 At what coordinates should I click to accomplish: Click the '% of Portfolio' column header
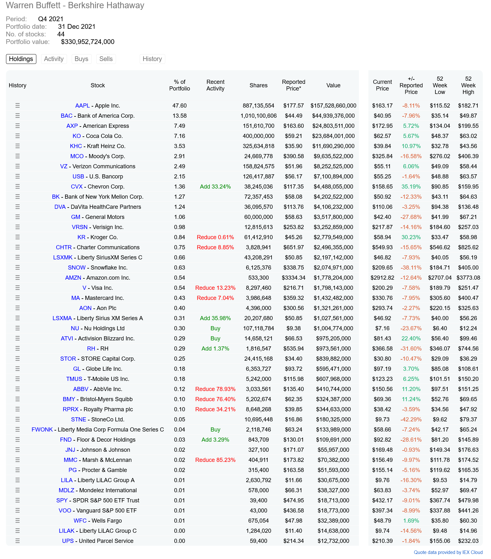click(x=180, y=85)
